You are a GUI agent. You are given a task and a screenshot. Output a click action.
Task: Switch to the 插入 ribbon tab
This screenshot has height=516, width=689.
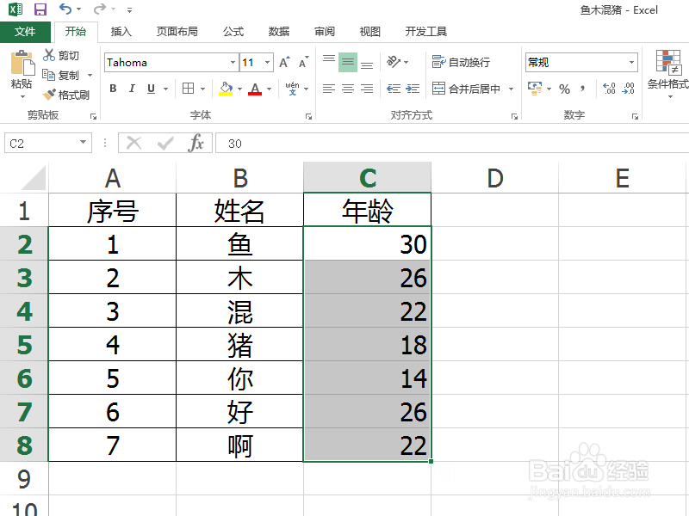[x=121, y=31]
